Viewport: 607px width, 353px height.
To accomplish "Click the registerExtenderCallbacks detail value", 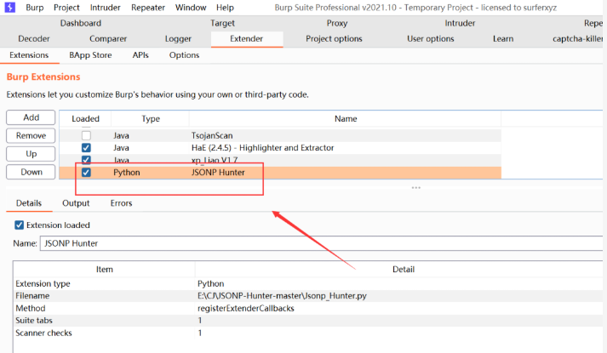I will tap(246, 308).
